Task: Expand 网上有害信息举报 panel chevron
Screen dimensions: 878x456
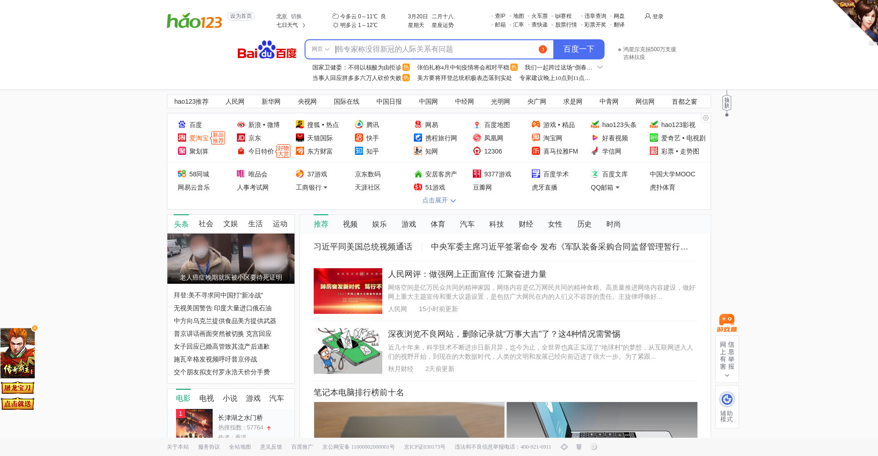Action: click(727, 376)
